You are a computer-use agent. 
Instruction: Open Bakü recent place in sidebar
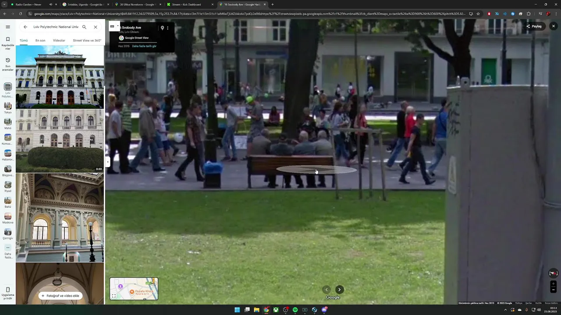coord(7,203)
